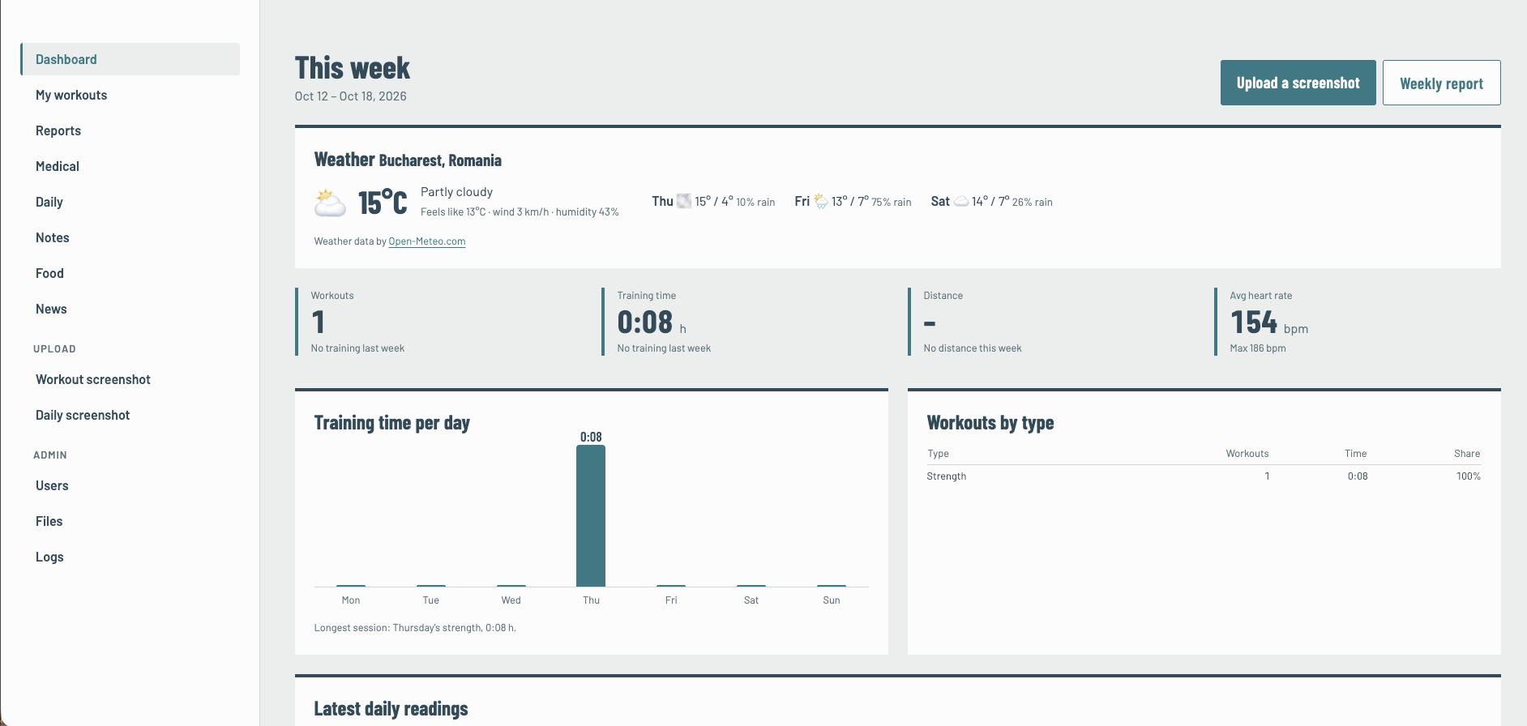This screenshot has height=726, width=1527.
Task: Click the 100% share cell
Action: [x=1468, y=476]
